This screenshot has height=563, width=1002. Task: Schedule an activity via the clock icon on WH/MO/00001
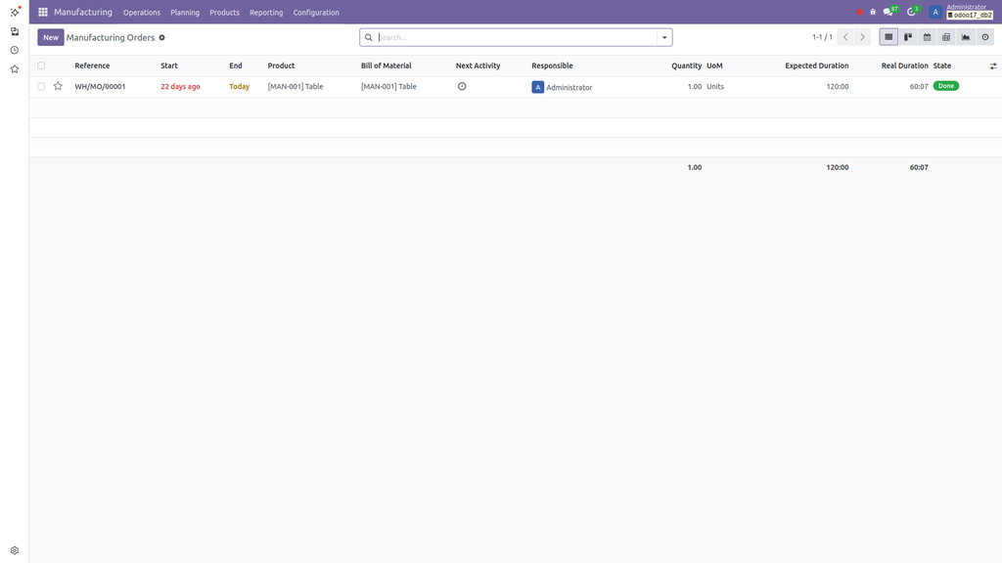(461, 86)
